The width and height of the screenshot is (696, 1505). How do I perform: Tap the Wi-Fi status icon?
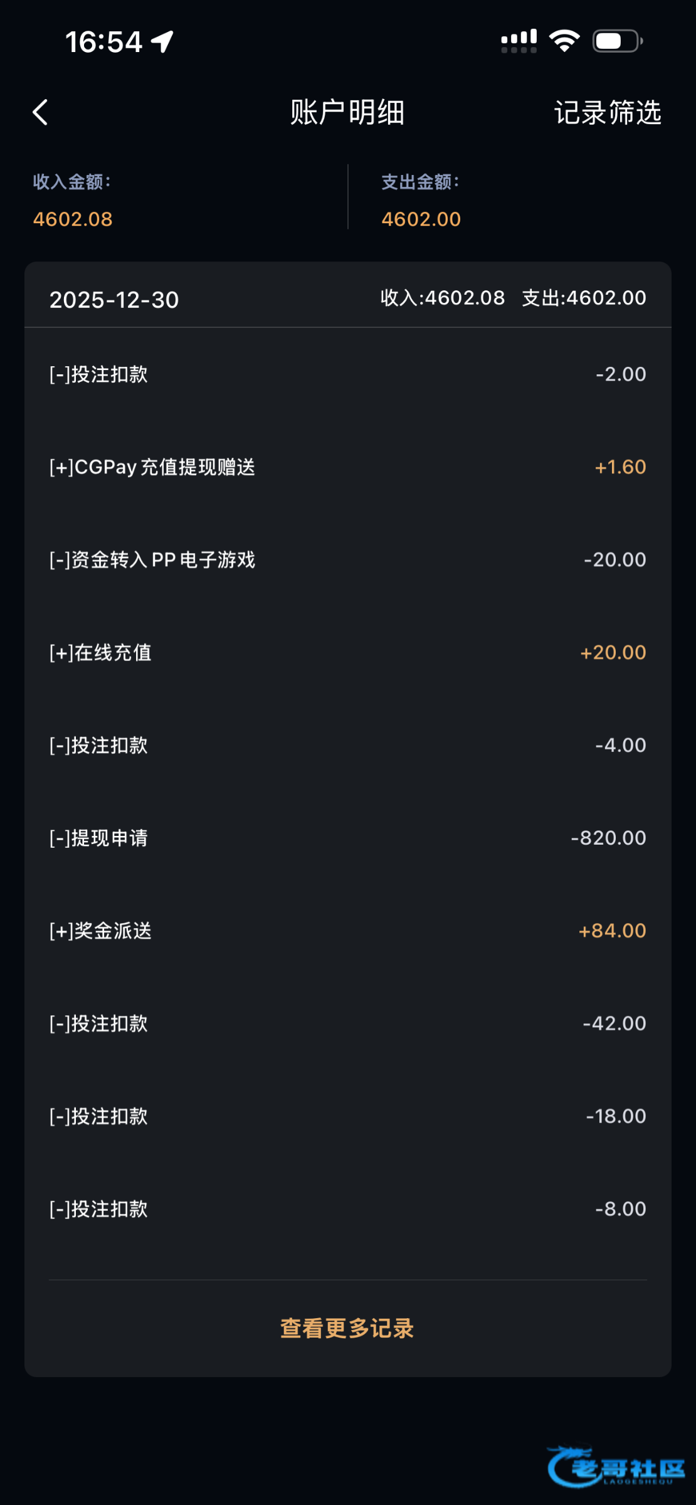coord(564,41)
